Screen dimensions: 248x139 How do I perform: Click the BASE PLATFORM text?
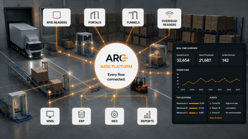(116, 67)
